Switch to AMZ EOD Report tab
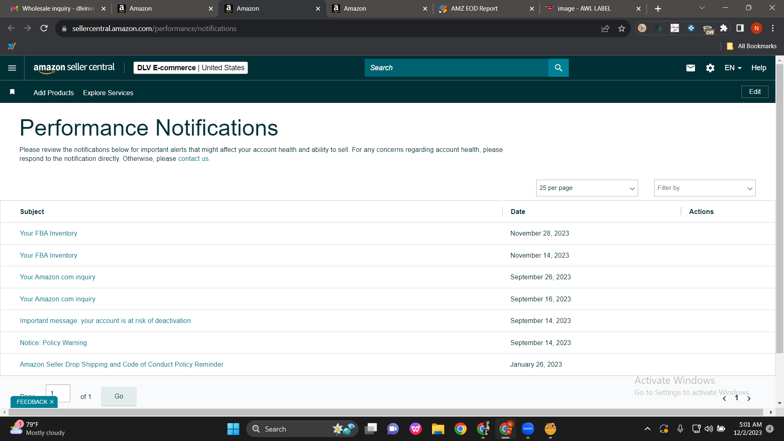 click(x=487, y=9)
